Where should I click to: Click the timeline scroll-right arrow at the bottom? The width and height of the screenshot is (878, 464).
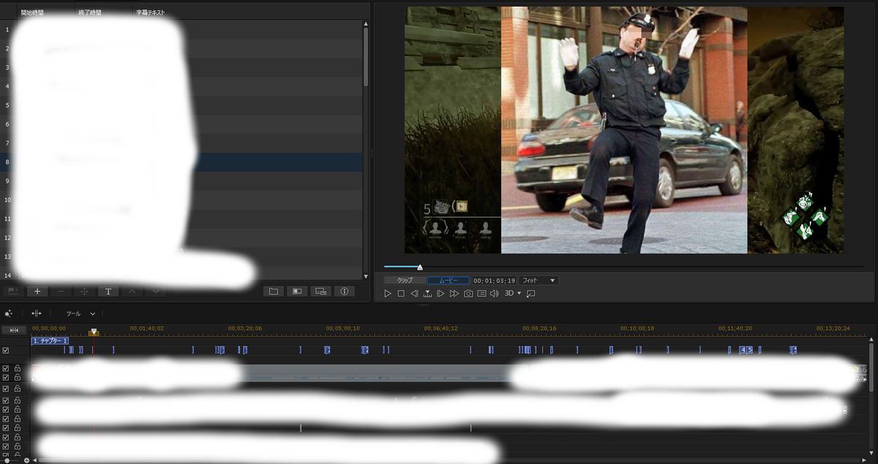click(x=865, y=460)
